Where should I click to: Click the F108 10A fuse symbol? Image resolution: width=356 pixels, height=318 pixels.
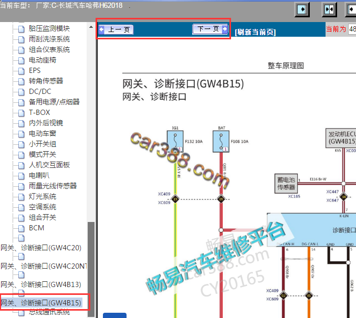[x=221, y=141]
